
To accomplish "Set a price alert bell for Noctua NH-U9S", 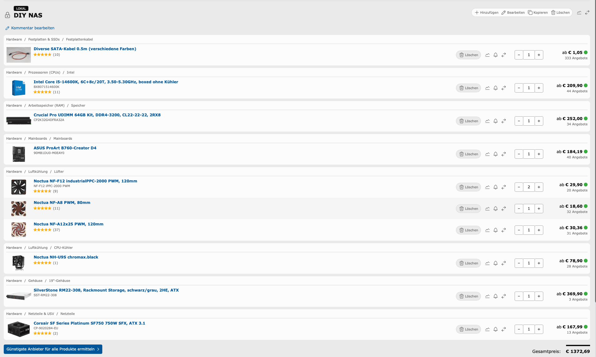I will tap(496, 263).
